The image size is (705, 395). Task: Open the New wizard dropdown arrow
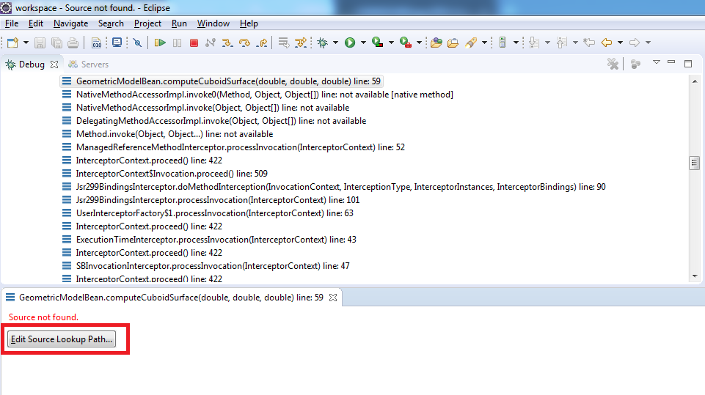26,43
